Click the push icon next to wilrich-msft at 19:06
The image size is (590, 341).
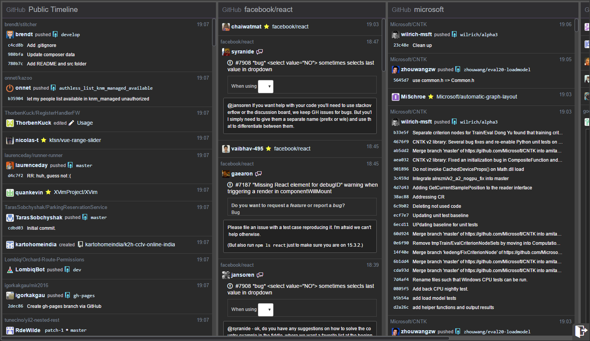(x=454, y=34)
